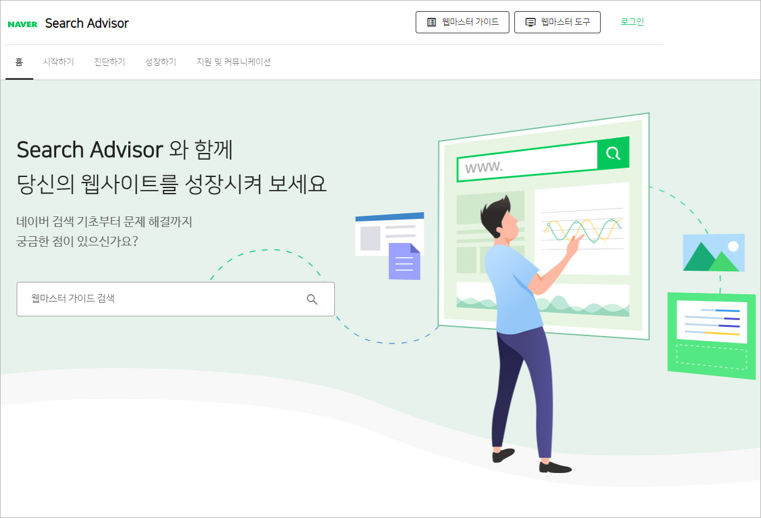Click the green search icon in the illustration

coord(613,154)
